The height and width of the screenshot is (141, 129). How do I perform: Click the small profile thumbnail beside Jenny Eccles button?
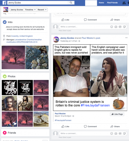coord(6,10)
